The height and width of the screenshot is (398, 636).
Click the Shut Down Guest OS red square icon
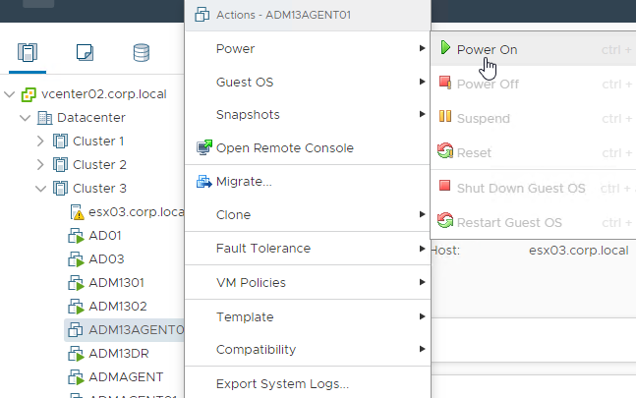[445, 186]
